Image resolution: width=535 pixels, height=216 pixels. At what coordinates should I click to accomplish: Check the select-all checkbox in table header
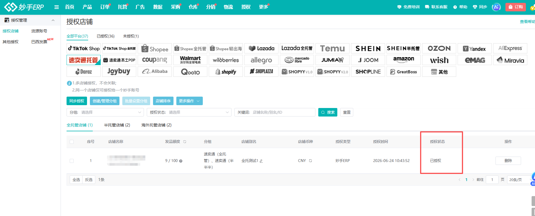(72, 142)
